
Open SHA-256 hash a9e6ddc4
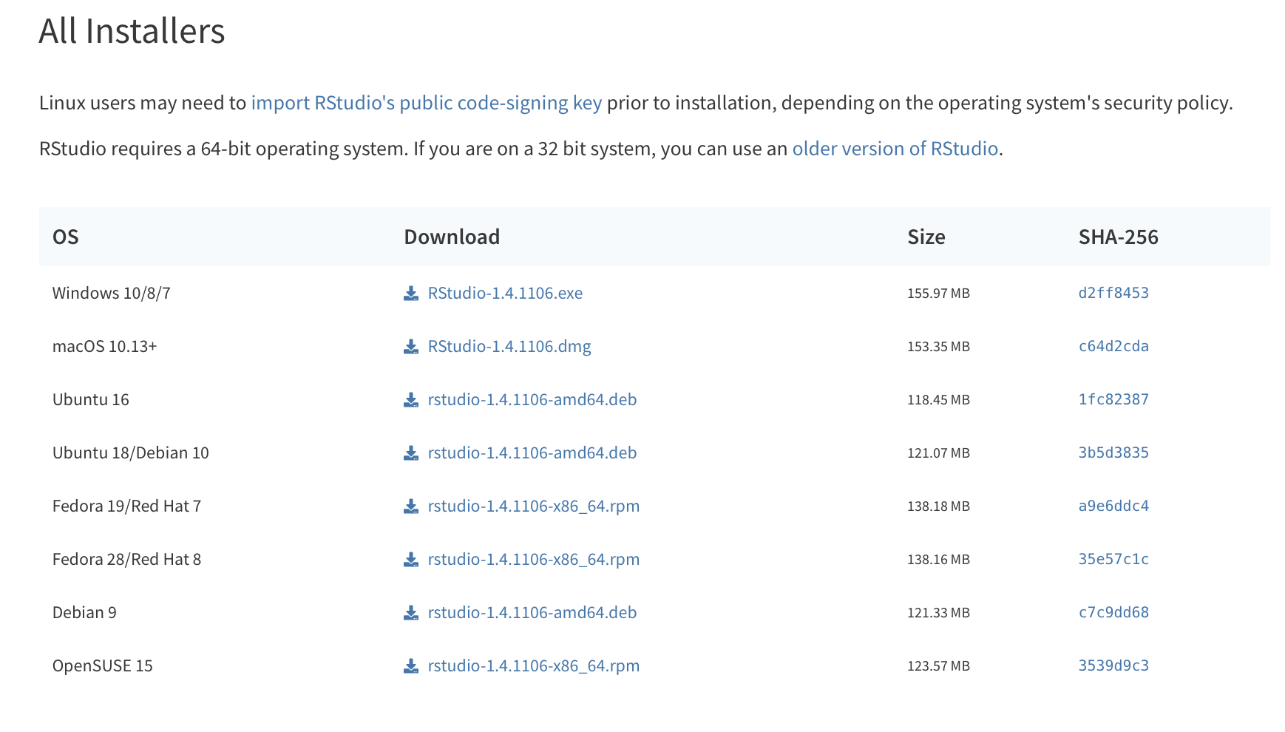click(1113, 506)
